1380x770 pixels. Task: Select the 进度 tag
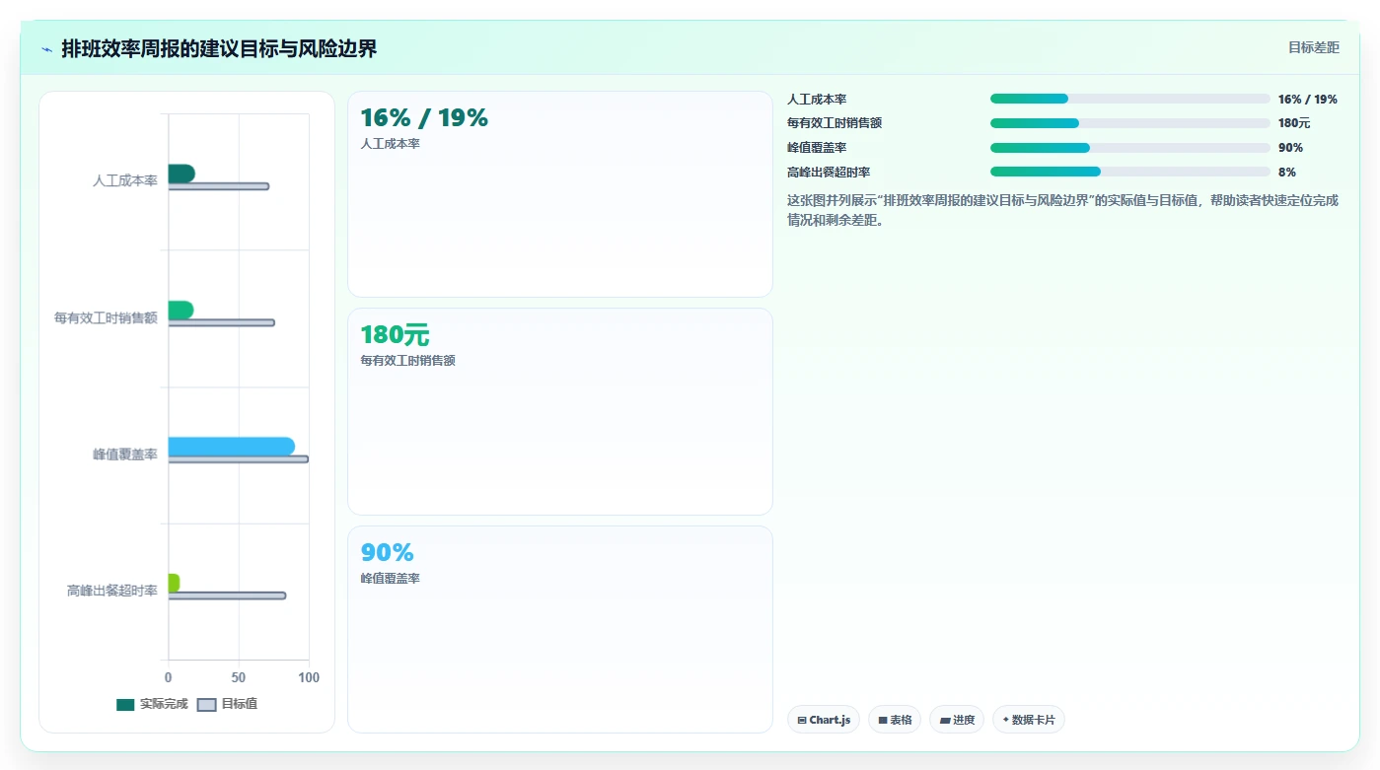(957, 720)
